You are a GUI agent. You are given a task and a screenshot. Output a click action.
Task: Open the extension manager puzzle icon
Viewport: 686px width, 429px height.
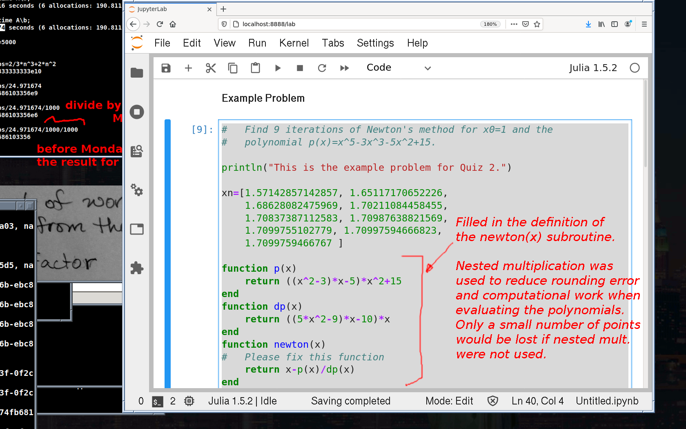coord(137,268)
